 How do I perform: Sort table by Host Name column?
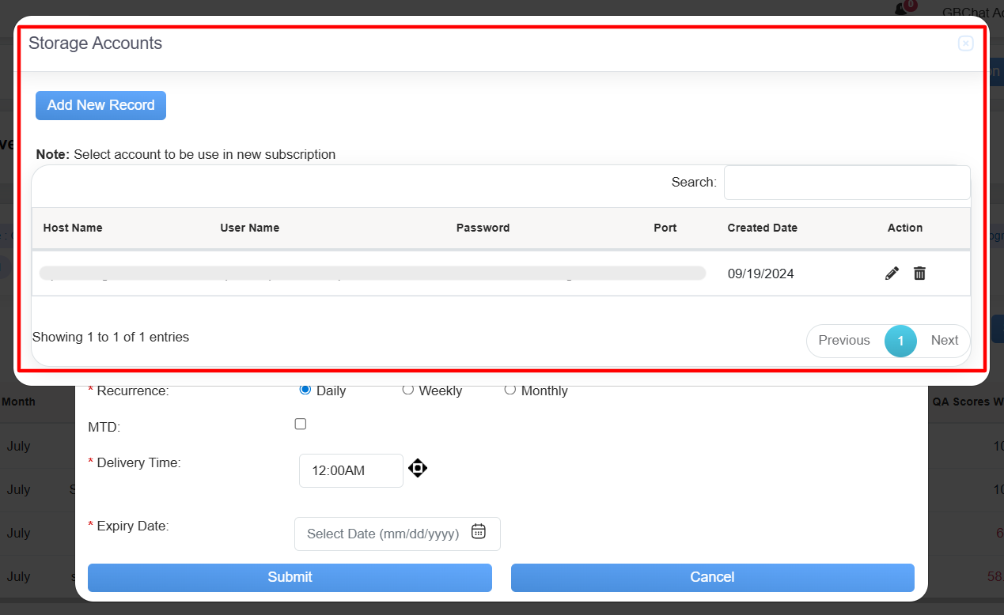click(73, 228)
